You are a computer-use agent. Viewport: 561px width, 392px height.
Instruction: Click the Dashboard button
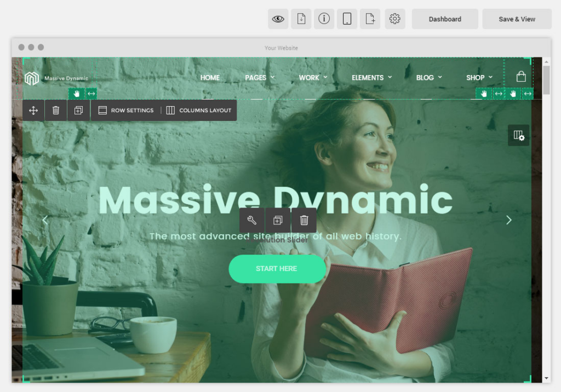pos(445,19)
